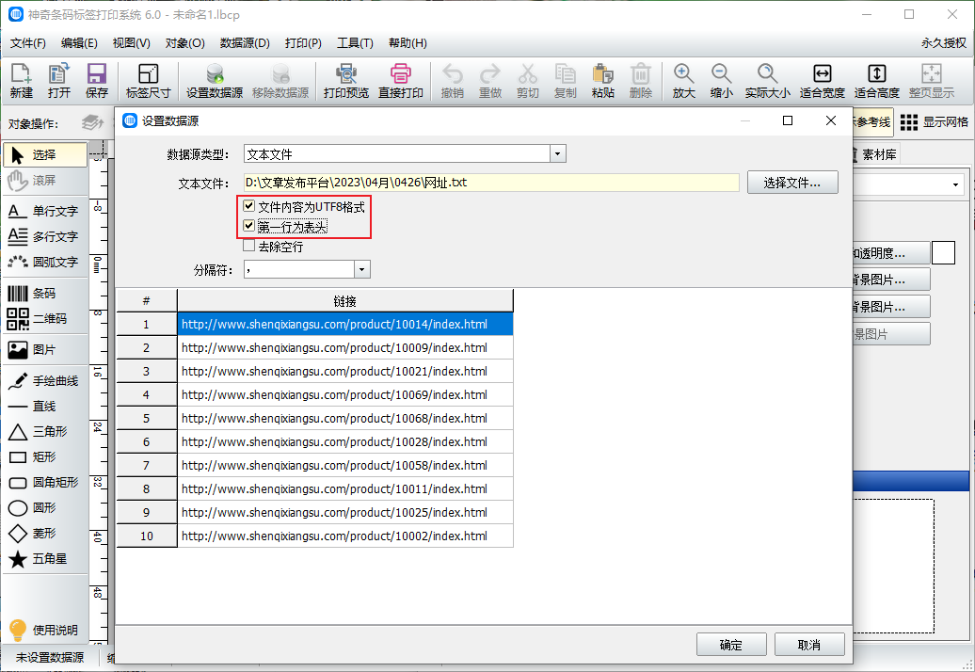975x672 pixels.
Task: Click the New file icon
Action: (21, 81)
